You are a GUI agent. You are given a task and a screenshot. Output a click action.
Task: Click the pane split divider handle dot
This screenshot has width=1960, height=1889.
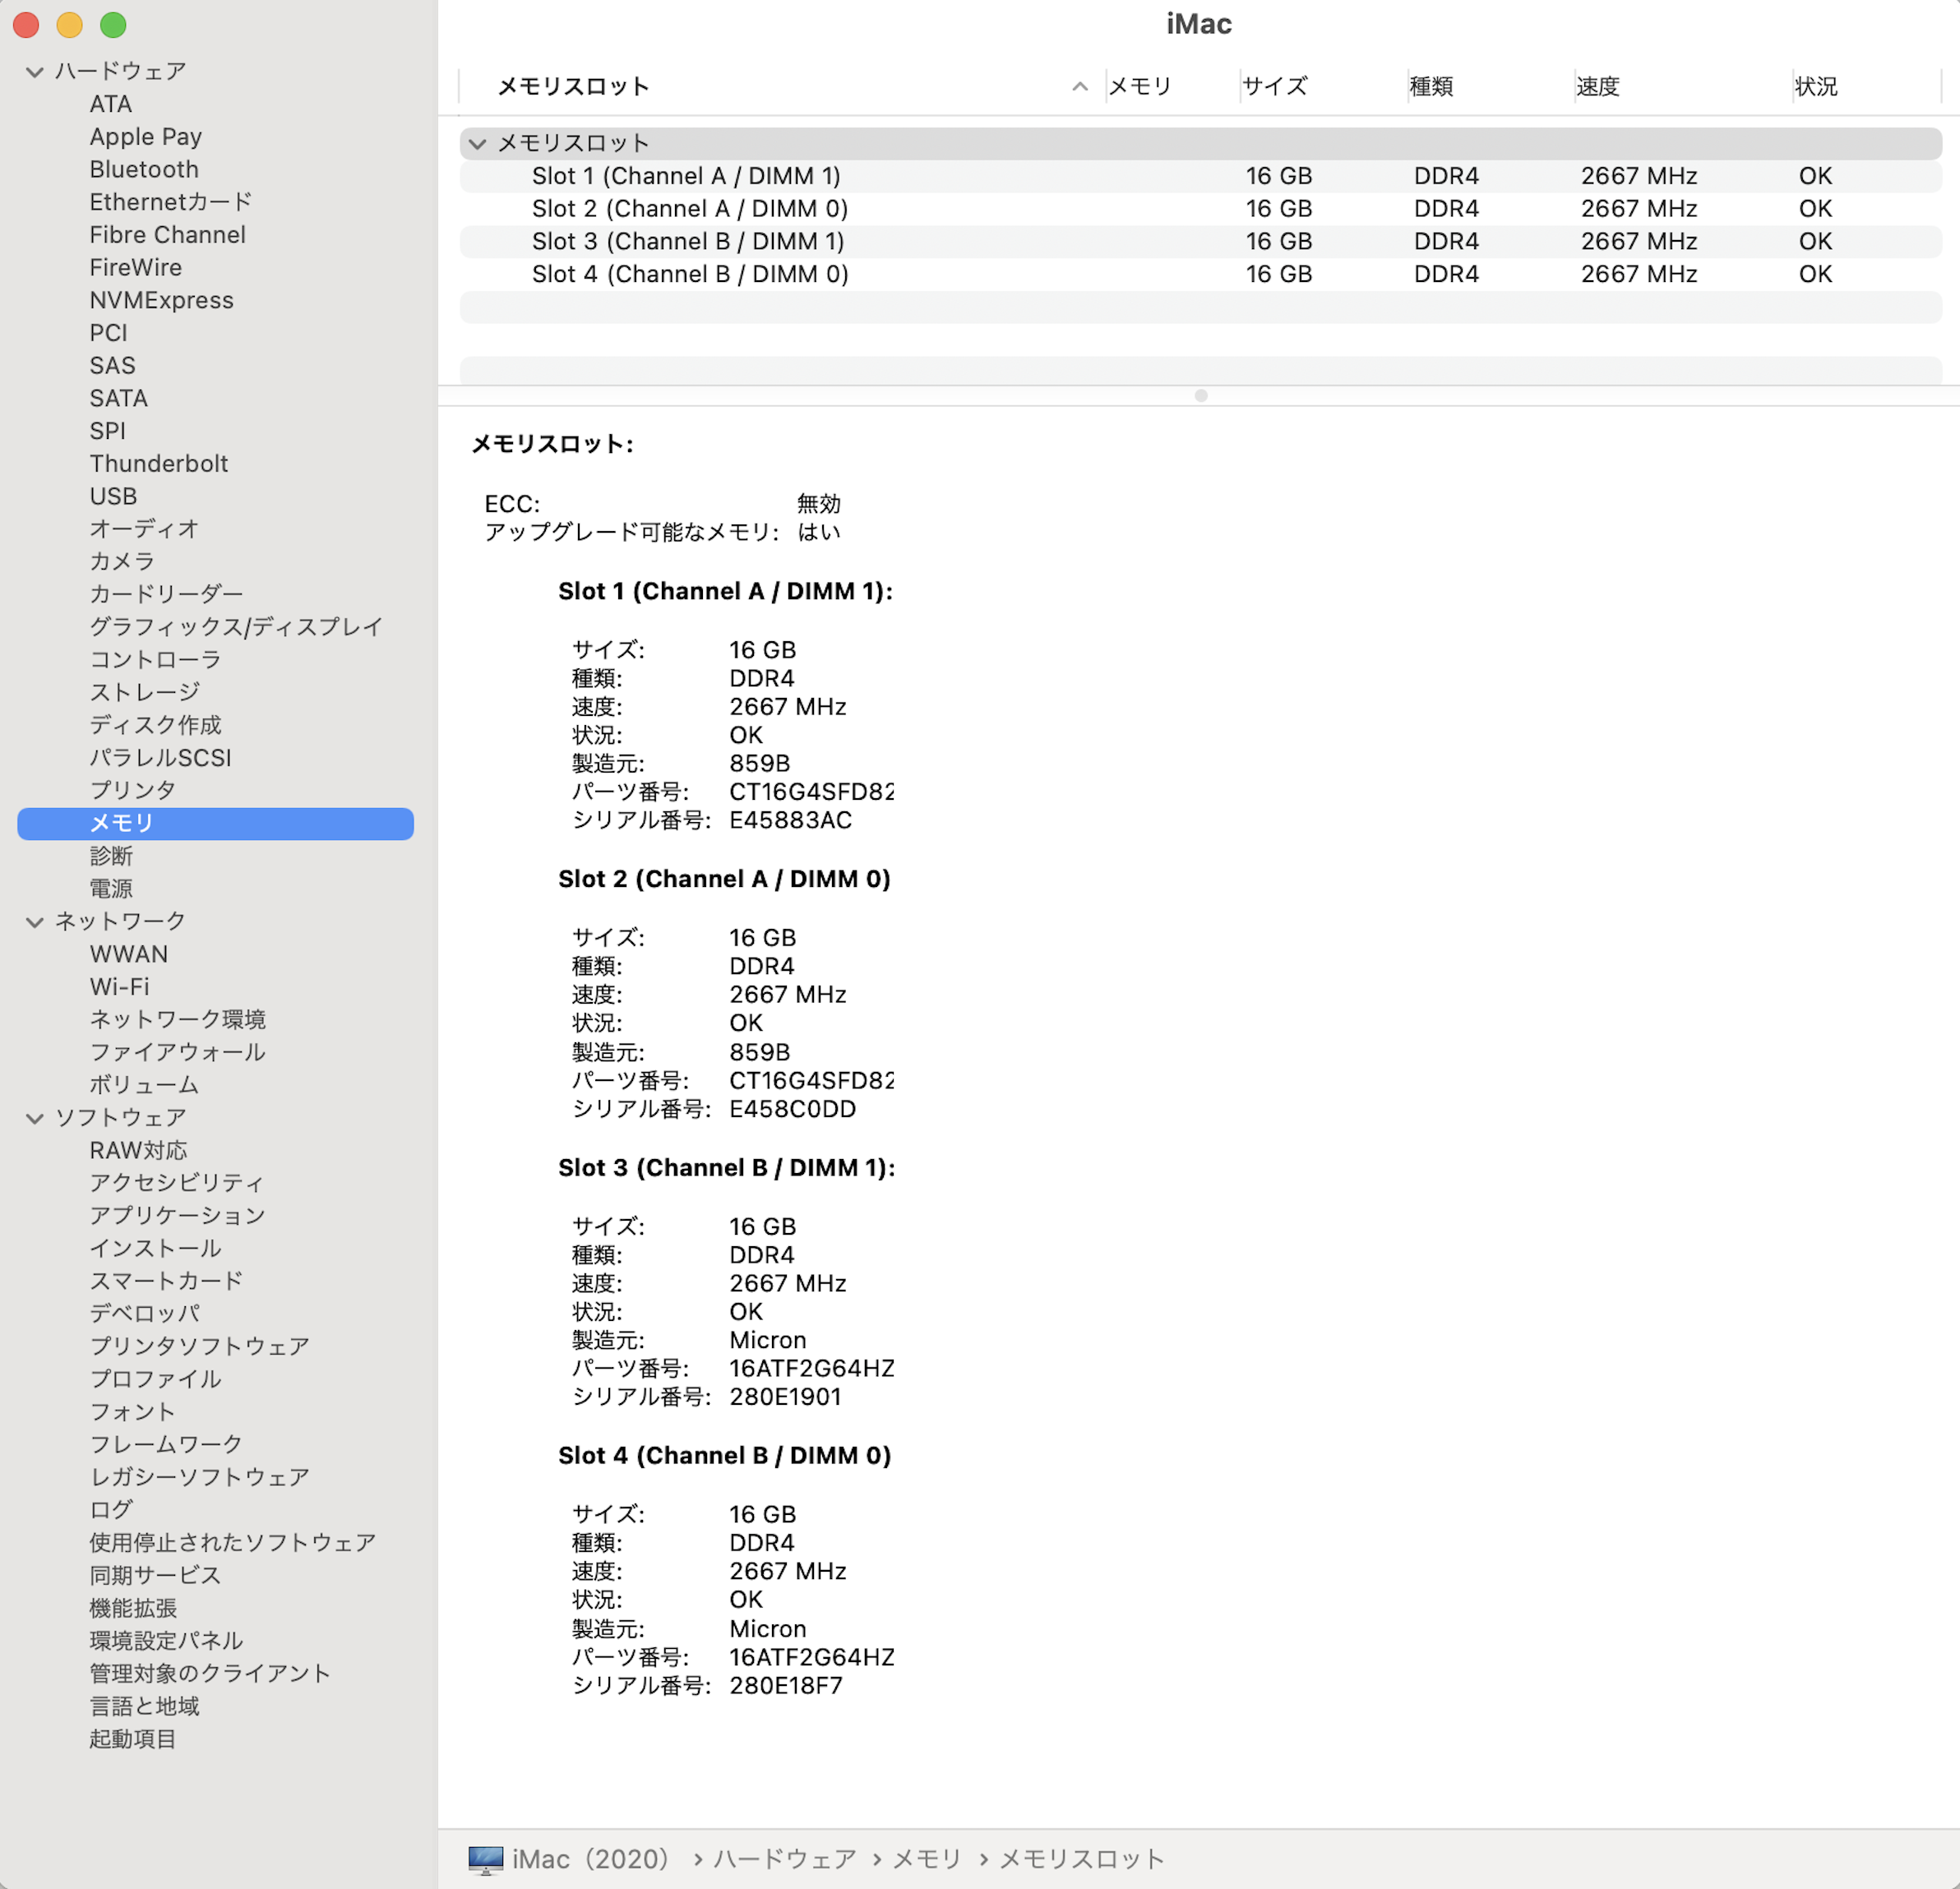click(x=1201, y=396)
